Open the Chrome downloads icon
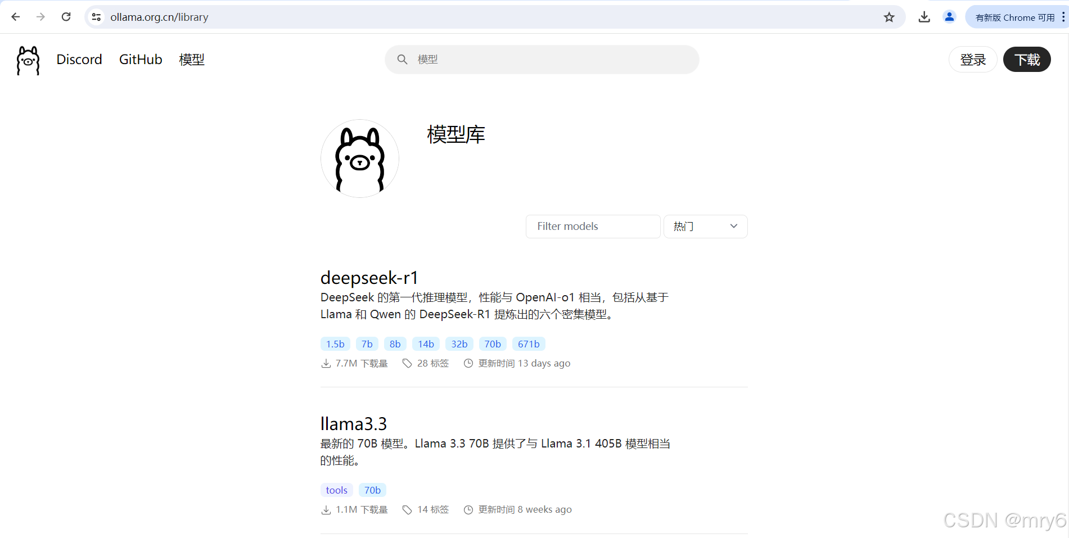 [x=924, y=17]
